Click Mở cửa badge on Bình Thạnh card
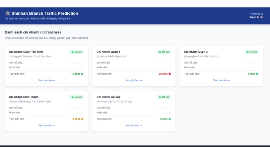Image resolution: width=270 pixels, height=147 pixels. click(77, 97)
